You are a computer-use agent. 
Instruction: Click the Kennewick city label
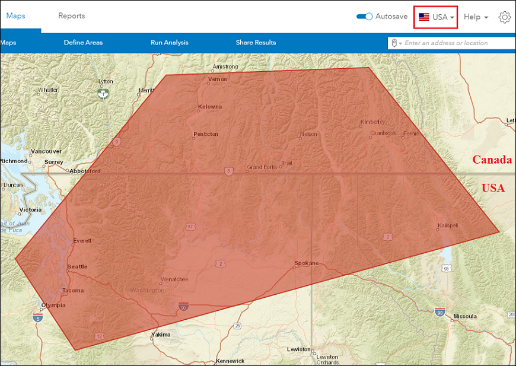click(230, 361)
